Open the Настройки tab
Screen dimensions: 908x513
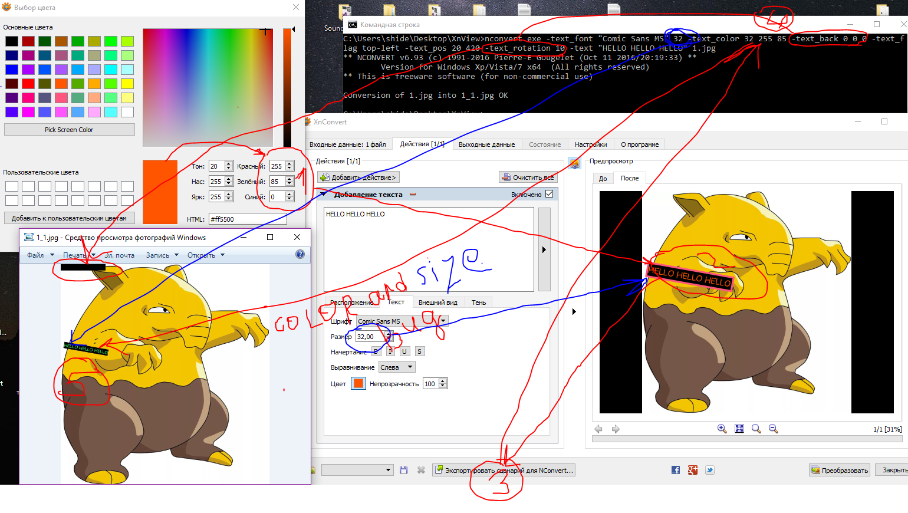591,144
